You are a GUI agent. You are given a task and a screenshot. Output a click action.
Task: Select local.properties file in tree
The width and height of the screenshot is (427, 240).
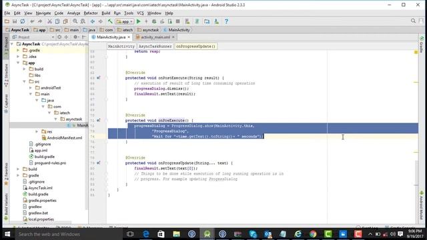tap(39, 219)
